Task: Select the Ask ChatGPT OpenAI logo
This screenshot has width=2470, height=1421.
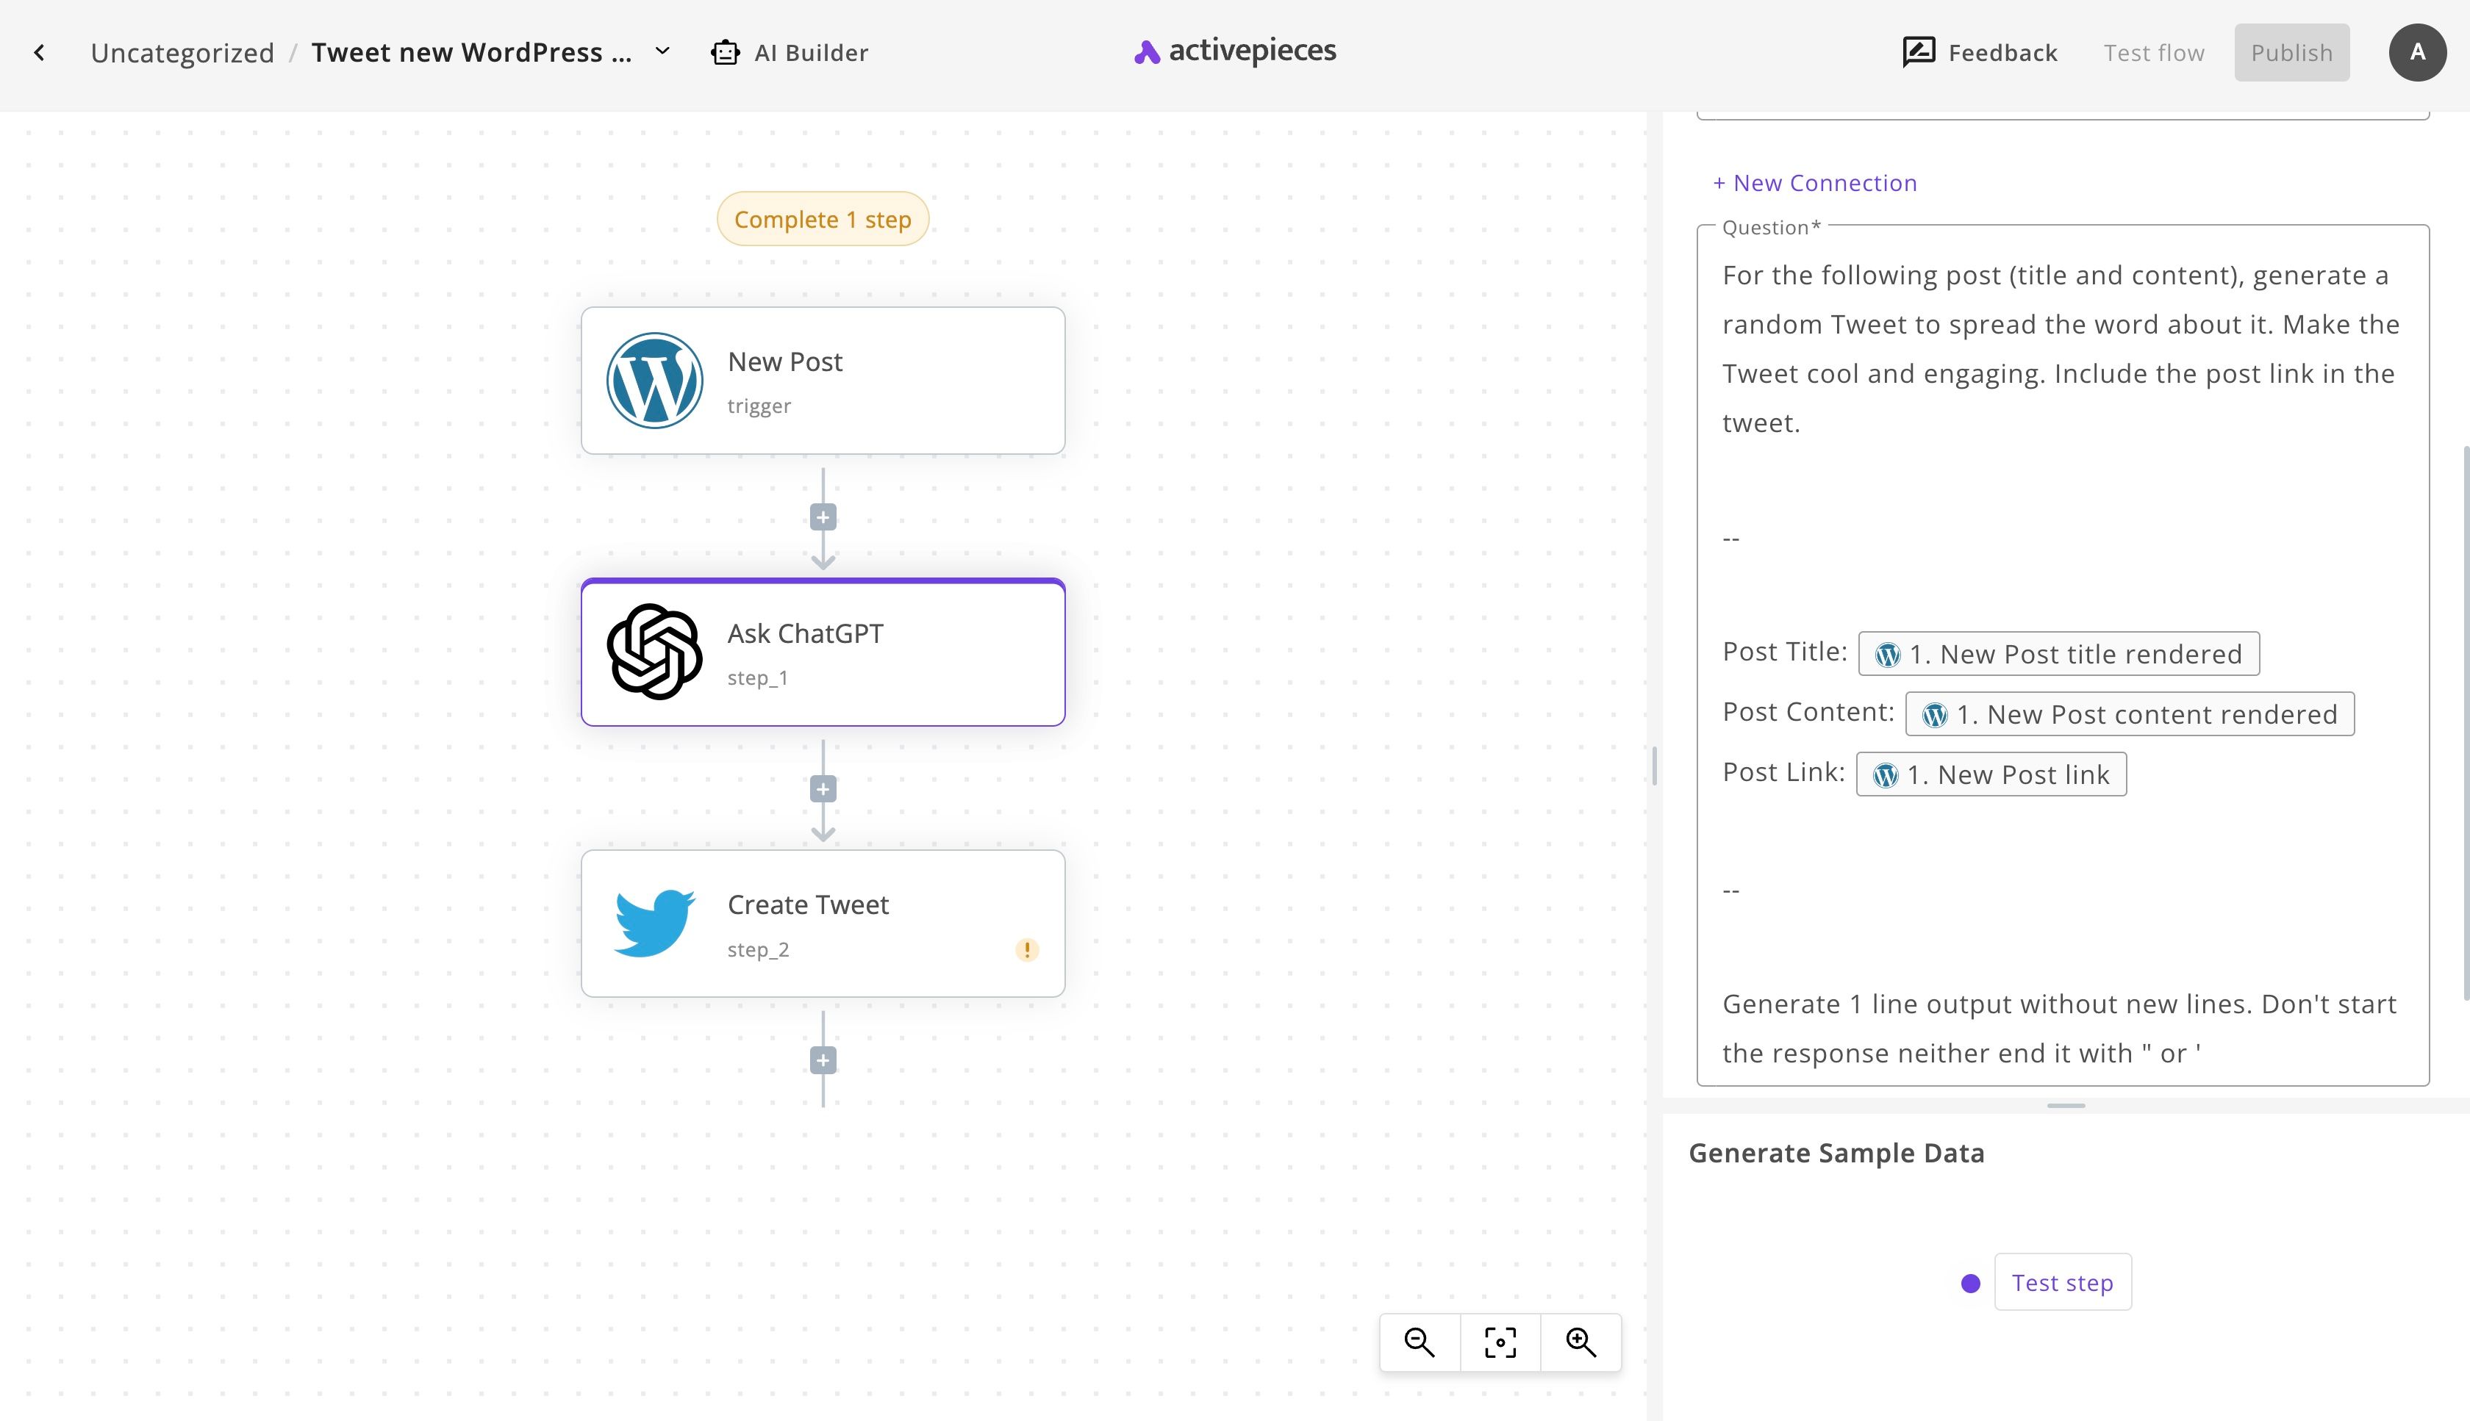Action: click(x=654, y=652)
